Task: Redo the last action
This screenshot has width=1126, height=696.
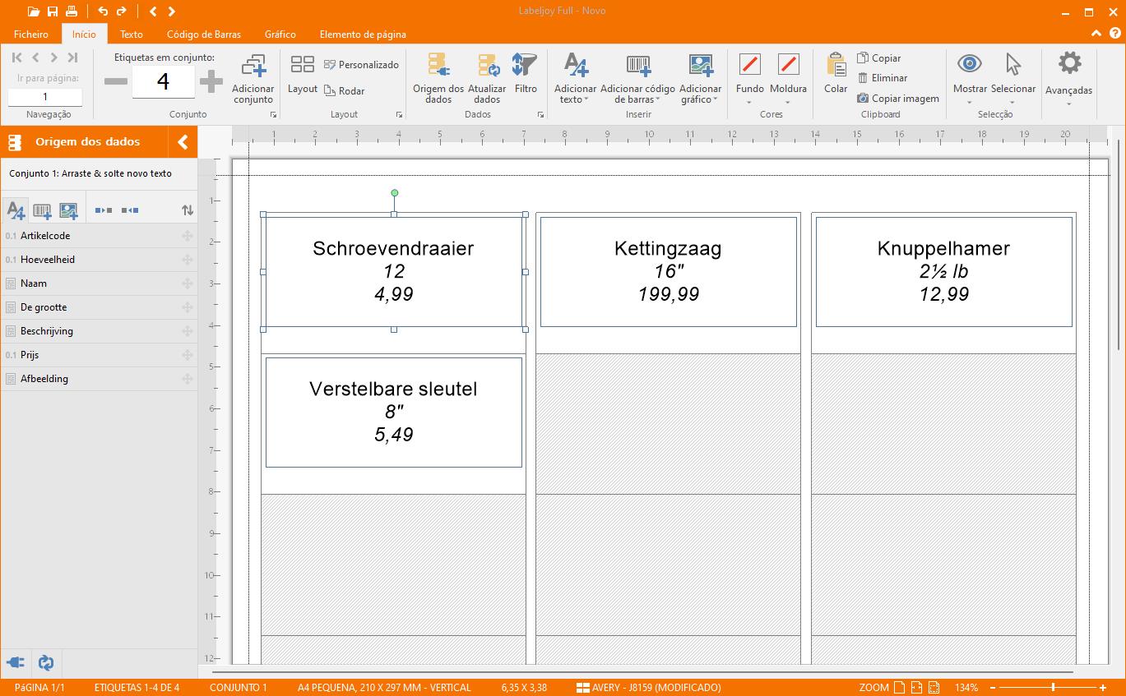Action: coord(122,12)
